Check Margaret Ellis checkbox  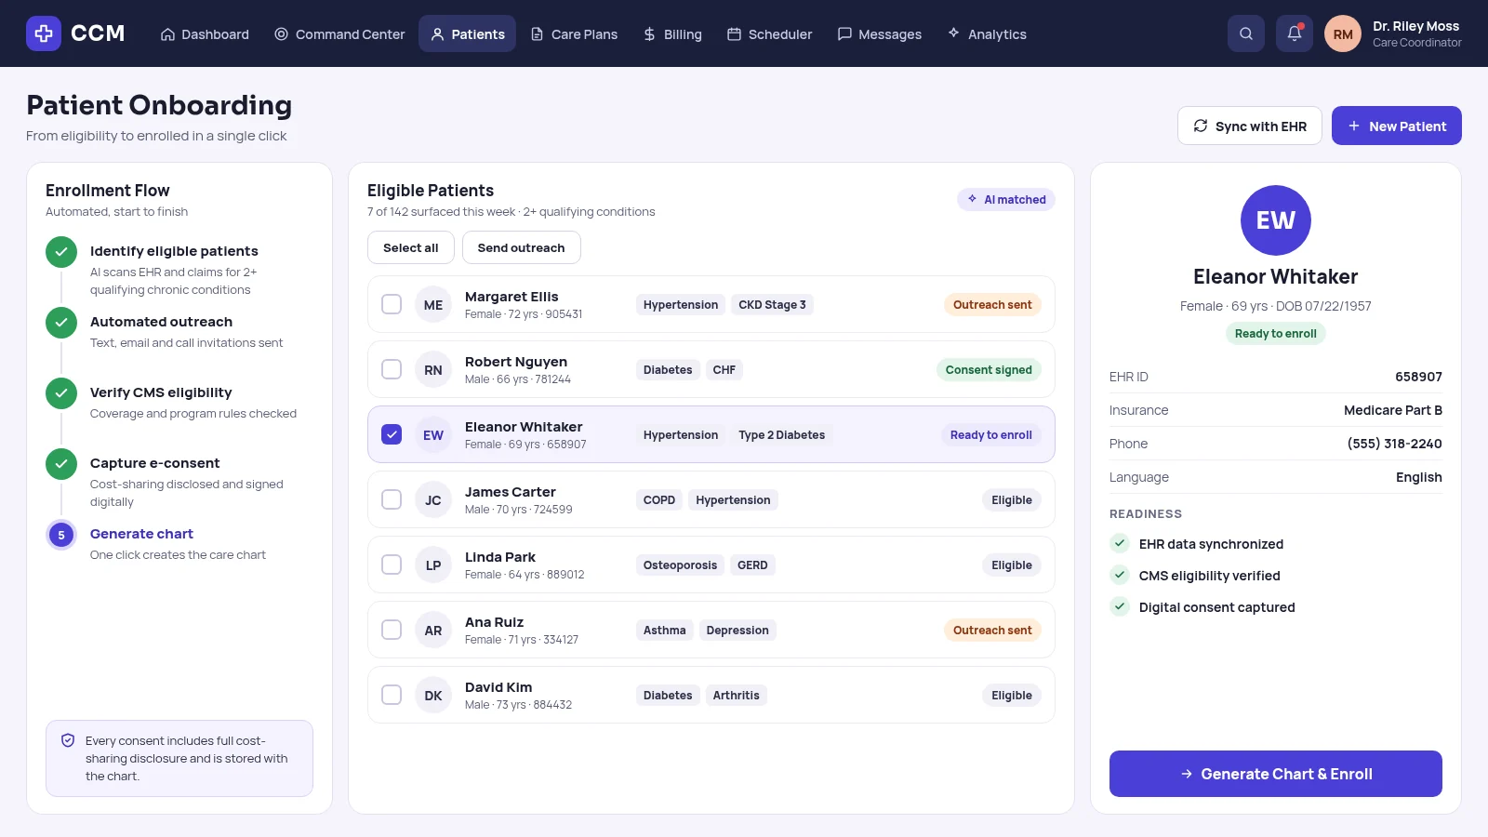point(392,304)
